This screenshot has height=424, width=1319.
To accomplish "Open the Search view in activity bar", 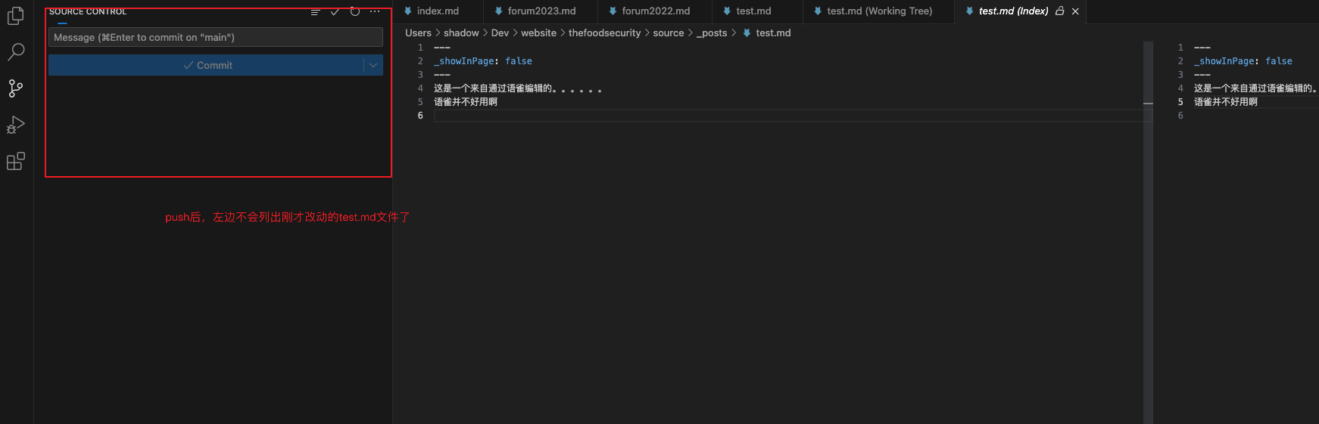I will [x=16, y=51].
